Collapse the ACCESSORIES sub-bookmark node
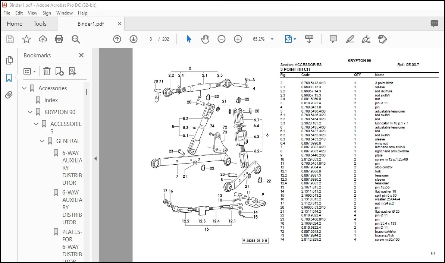 tap(36, 124)
